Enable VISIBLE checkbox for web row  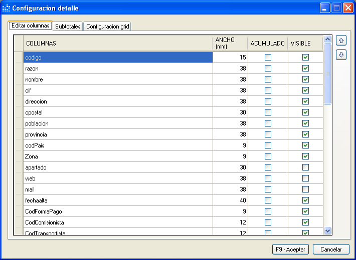point(305,178)
